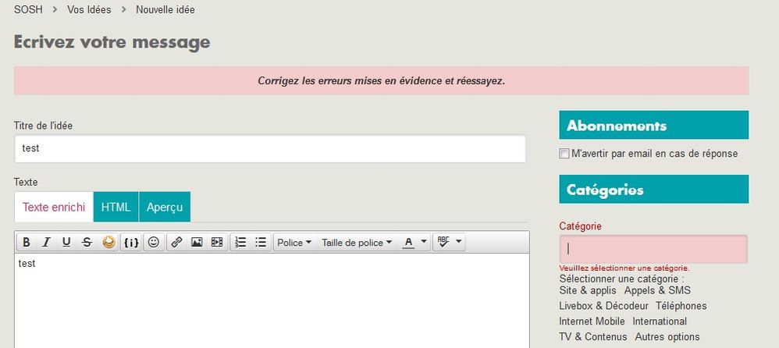The image size is (779, 348).
Task: Open the Police font dropdown
Action: coord(294,243)
